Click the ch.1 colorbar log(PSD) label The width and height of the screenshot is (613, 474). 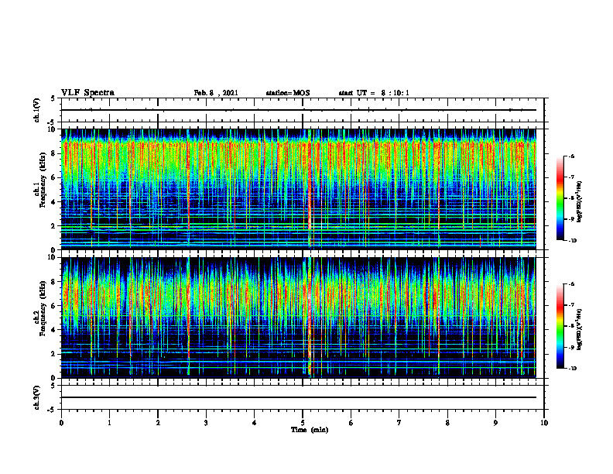(x=580, y=202)
